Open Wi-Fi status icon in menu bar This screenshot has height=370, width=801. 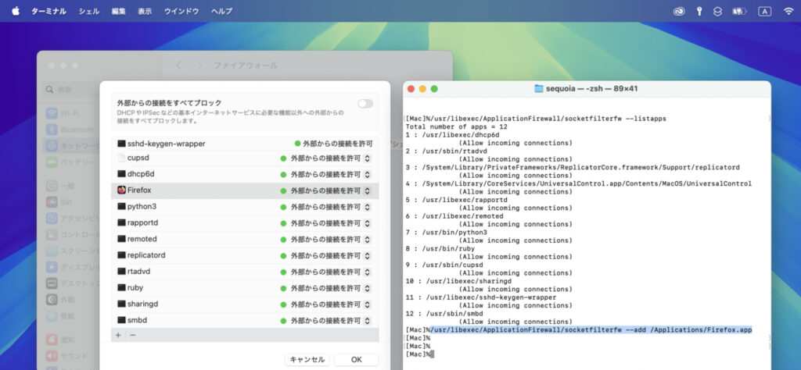pyautogui.click(x=788, y=11)
